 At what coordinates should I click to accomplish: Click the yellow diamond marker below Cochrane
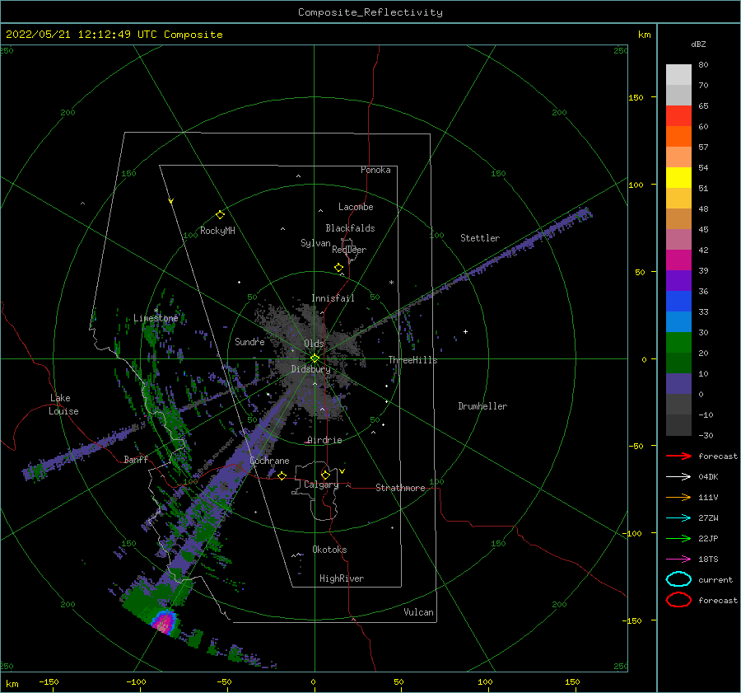[282, 476]
